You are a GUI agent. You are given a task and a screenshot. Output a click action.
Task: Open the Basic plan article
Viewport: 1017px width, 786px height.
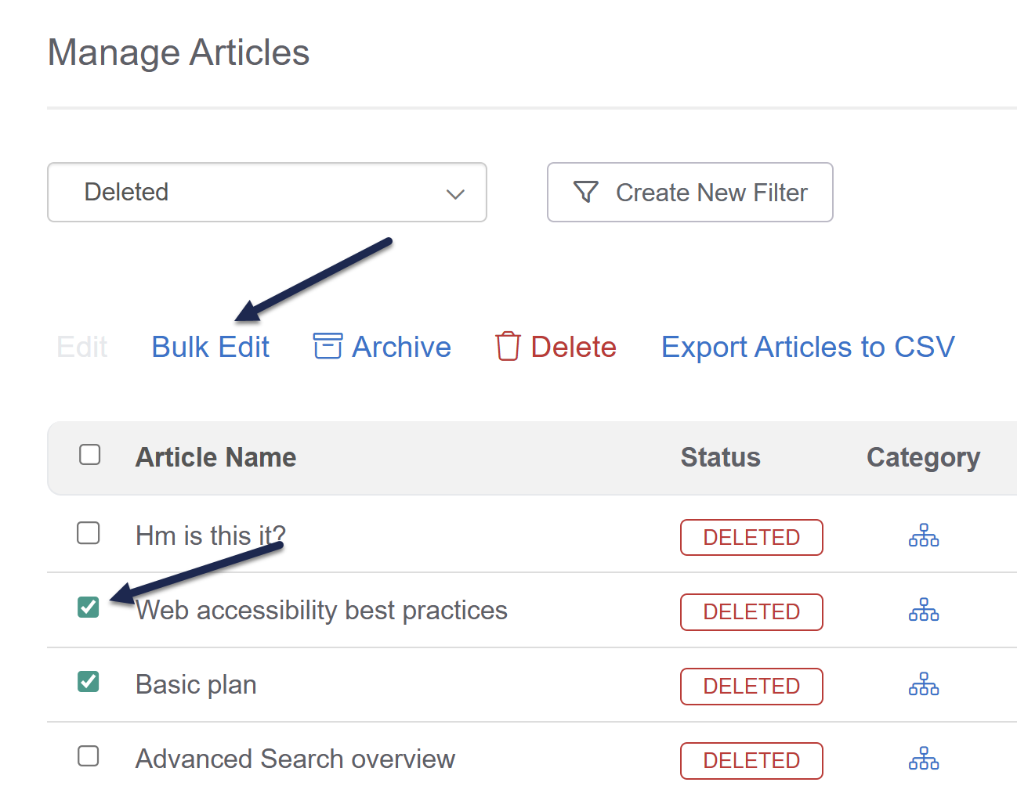(x=196, y=685)
